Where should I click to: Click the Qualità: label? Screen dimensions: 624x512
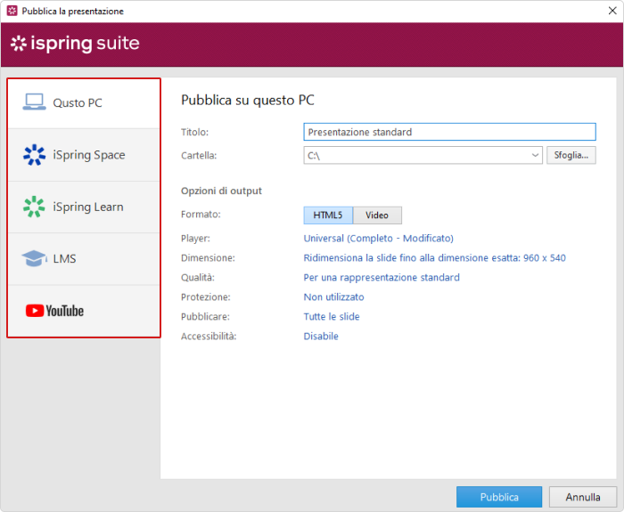(197, 277)
